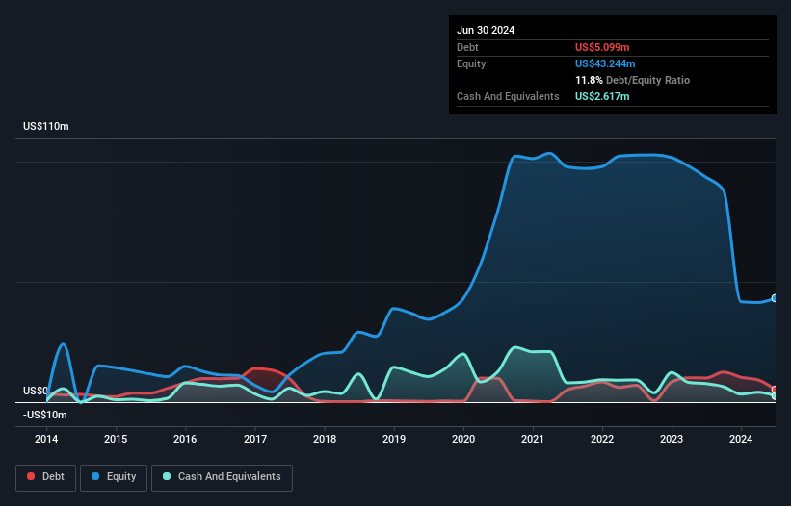The width and height of the screenshot is (791, 506).
Task: Click the blue Equity endpoint marker on chart
Action: [775, 298]
